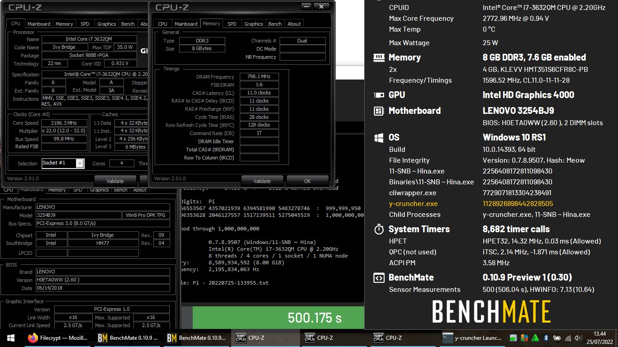This screenshot has width=618, height=347.
Task: Click the Win8 Pro DPK TPG field
Action: coord(146,215)
